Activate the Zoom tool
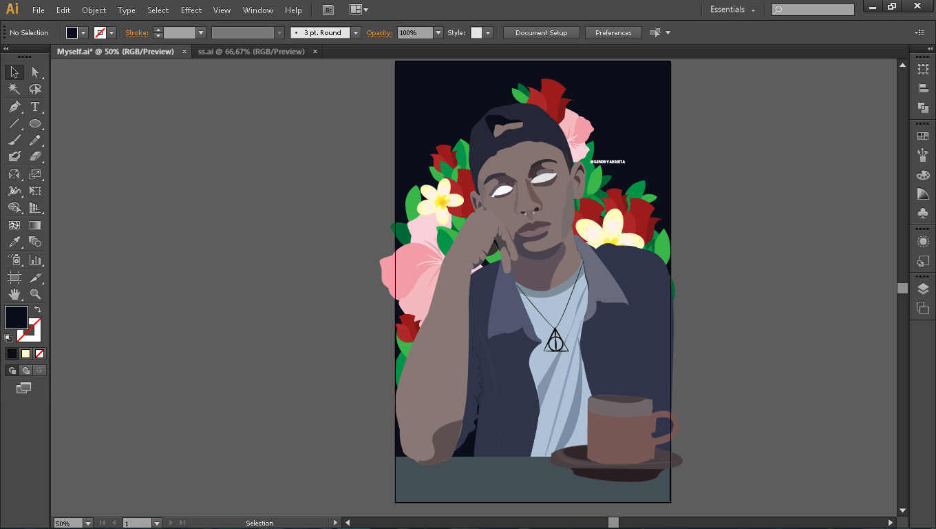This screenshot has height=529, width=936. [x=35, y=294]
